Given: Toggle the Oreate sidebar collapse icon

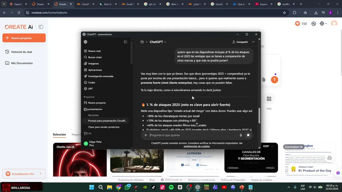Looking at the screenshot, I should click(41, 27).
